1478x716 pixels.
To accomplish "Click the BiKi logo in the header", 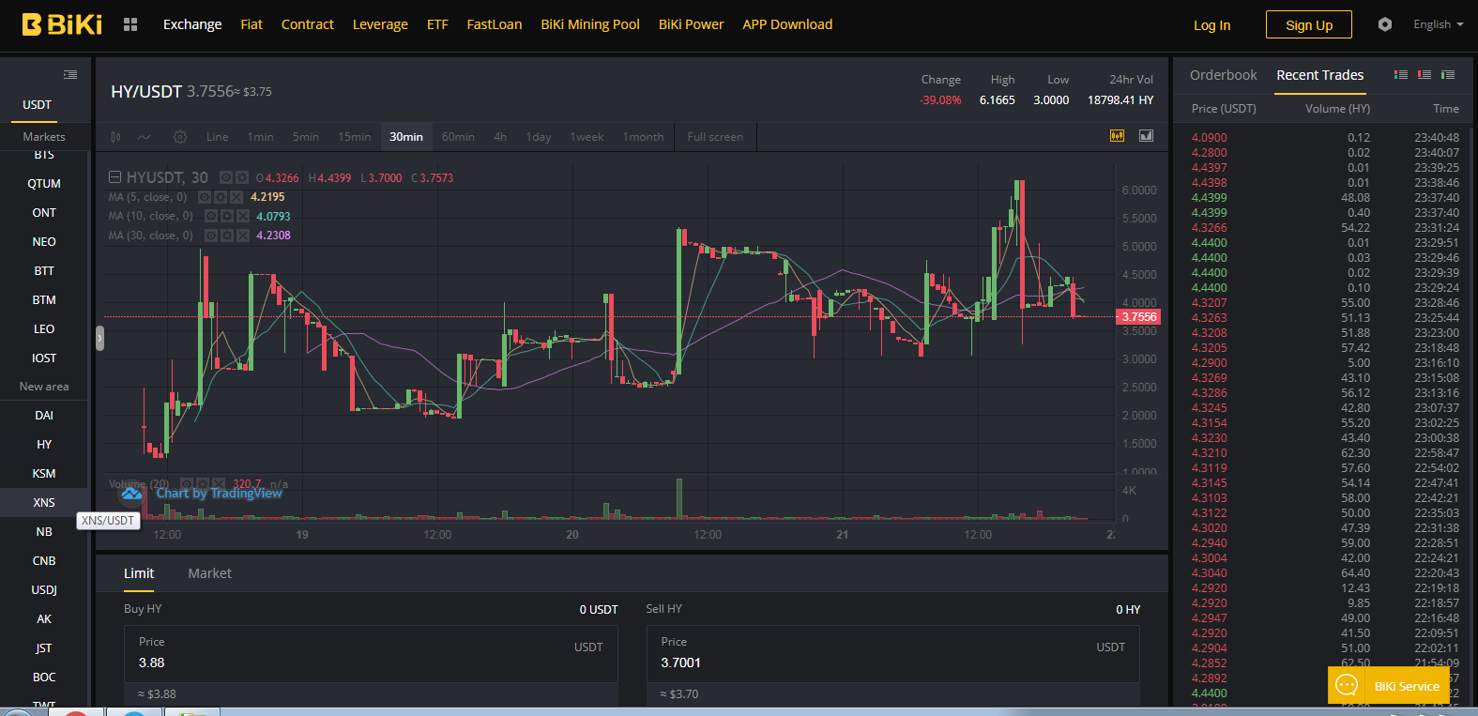I will pyautogui.click(x=62, y=24).
